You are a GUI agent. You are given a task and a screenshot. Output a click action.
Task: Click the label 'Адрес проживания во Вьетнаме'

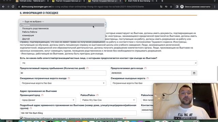pos(38,91)
